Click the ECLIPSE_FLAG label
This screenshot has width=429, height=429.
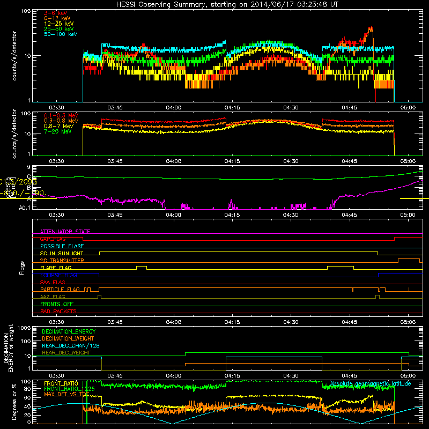(x=58, y=275)
